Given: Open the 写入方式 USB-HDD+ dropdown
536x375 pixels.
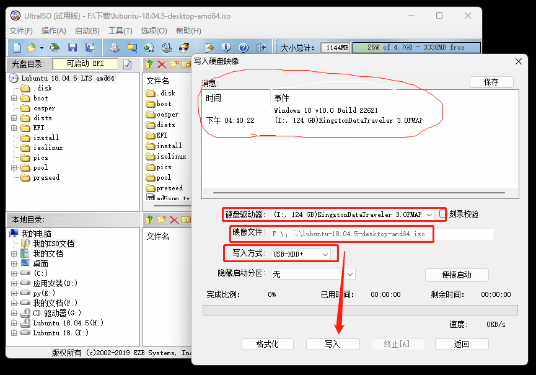Looking at the screenshot, I should pyautogui.click(x=325, y=254).
